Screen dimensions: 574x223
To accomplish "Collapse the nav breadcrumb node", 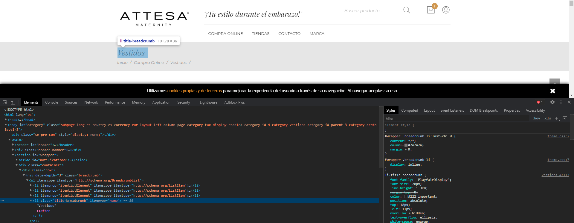I will (x=24, y=175).
